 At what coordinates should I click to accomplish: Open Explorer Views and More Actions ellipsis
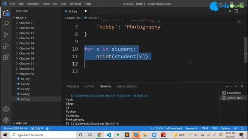(56, 11)
